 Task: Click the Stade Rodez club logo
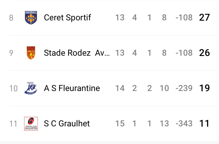[x=31, y=53]
